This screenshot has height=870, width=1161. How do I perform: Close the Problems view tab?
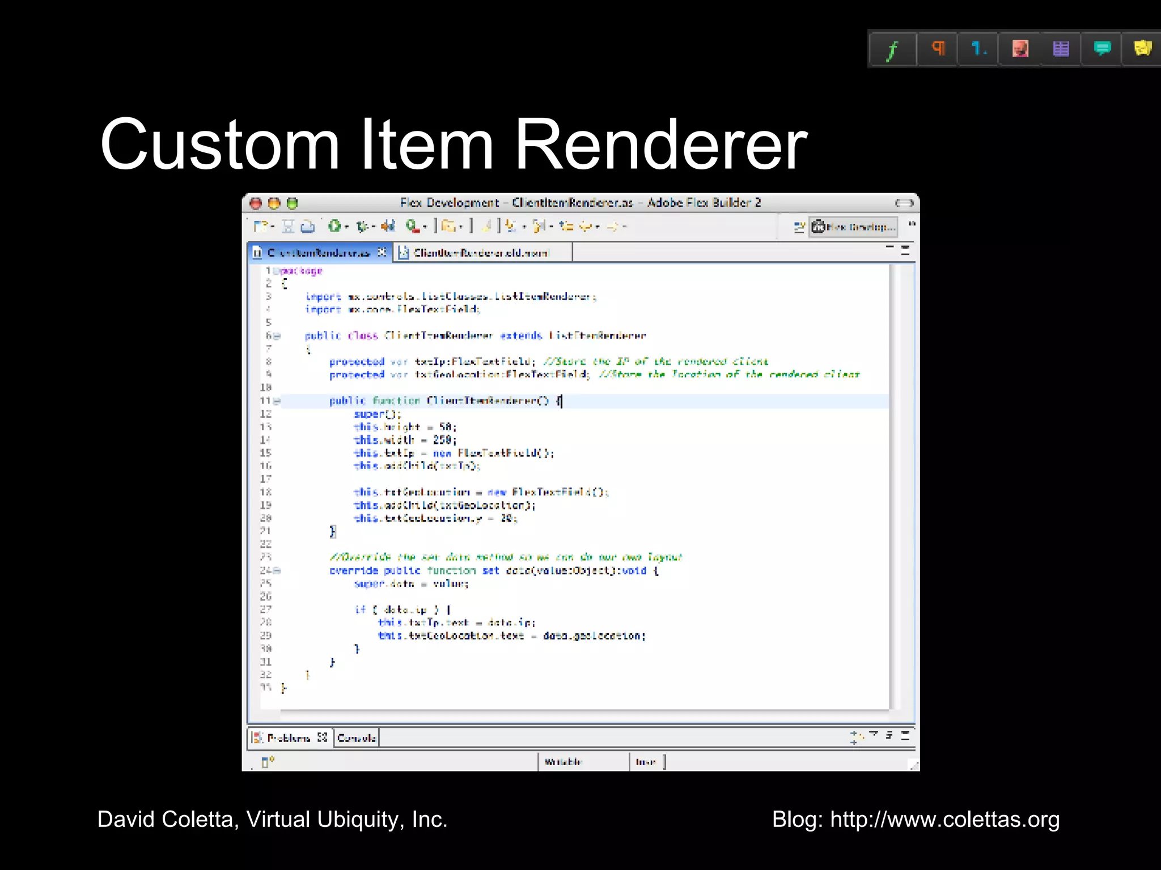[323, 737]
